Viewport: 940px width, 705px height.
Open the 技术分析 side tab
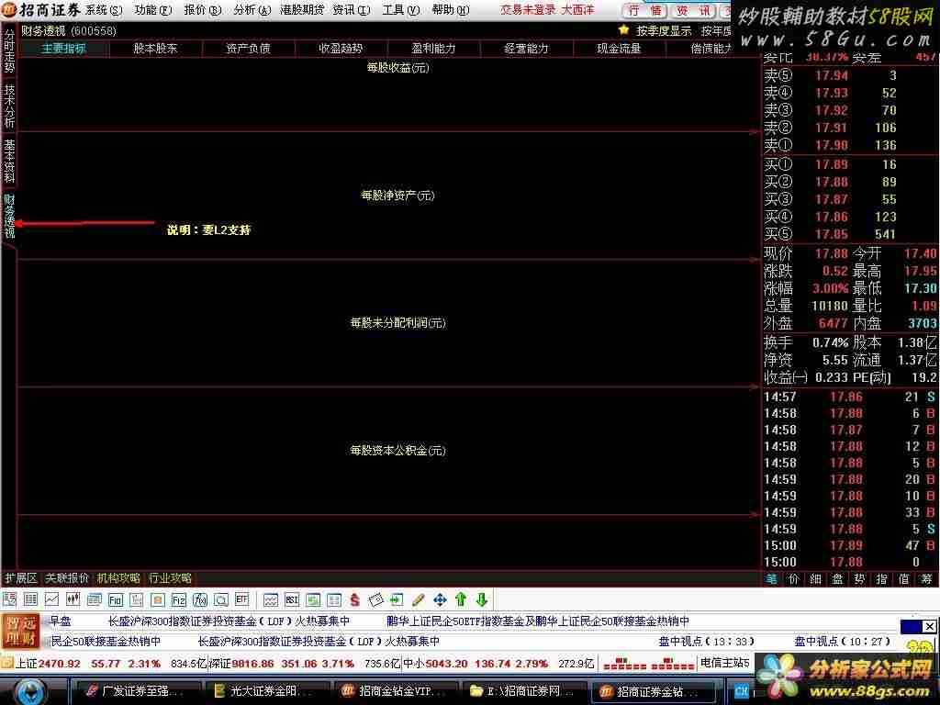point(9,106)
